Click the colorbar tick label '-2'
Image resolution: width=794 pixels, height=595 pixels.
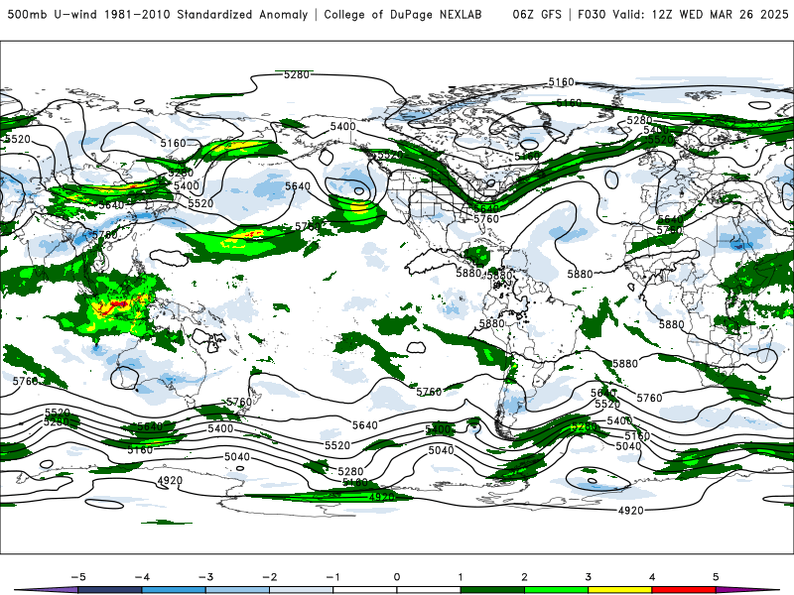click(269, 577)
